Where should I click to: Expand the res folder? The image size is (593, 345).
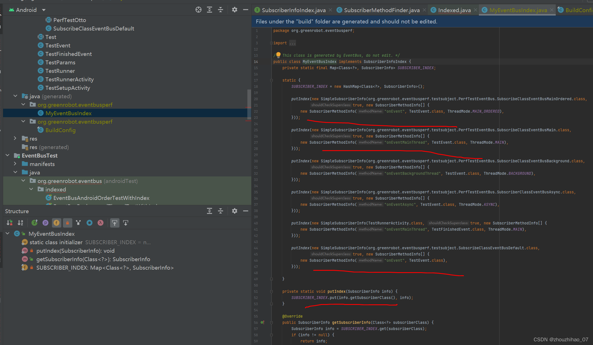15,138
